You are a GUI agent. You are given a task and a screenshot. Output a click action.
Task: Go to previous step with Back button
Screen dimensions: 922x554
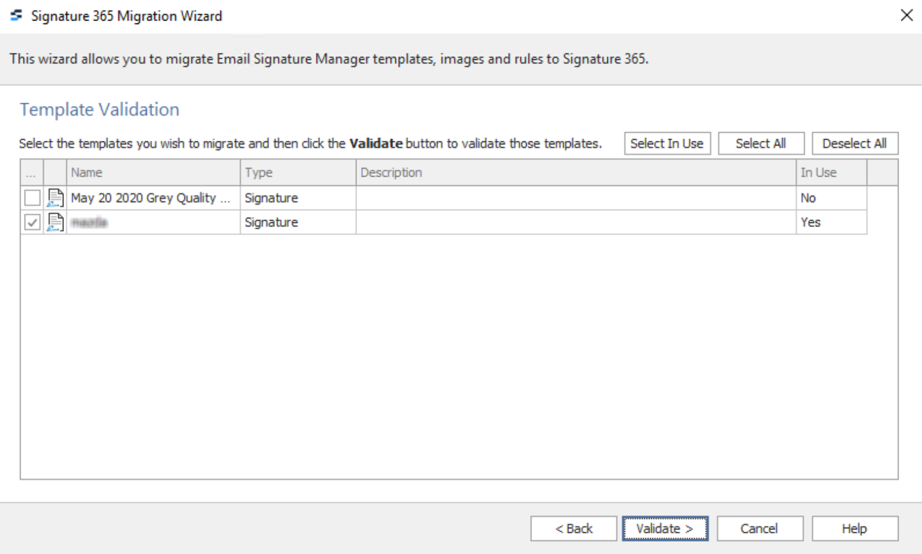pyautogui.click(x=574, y=529)
